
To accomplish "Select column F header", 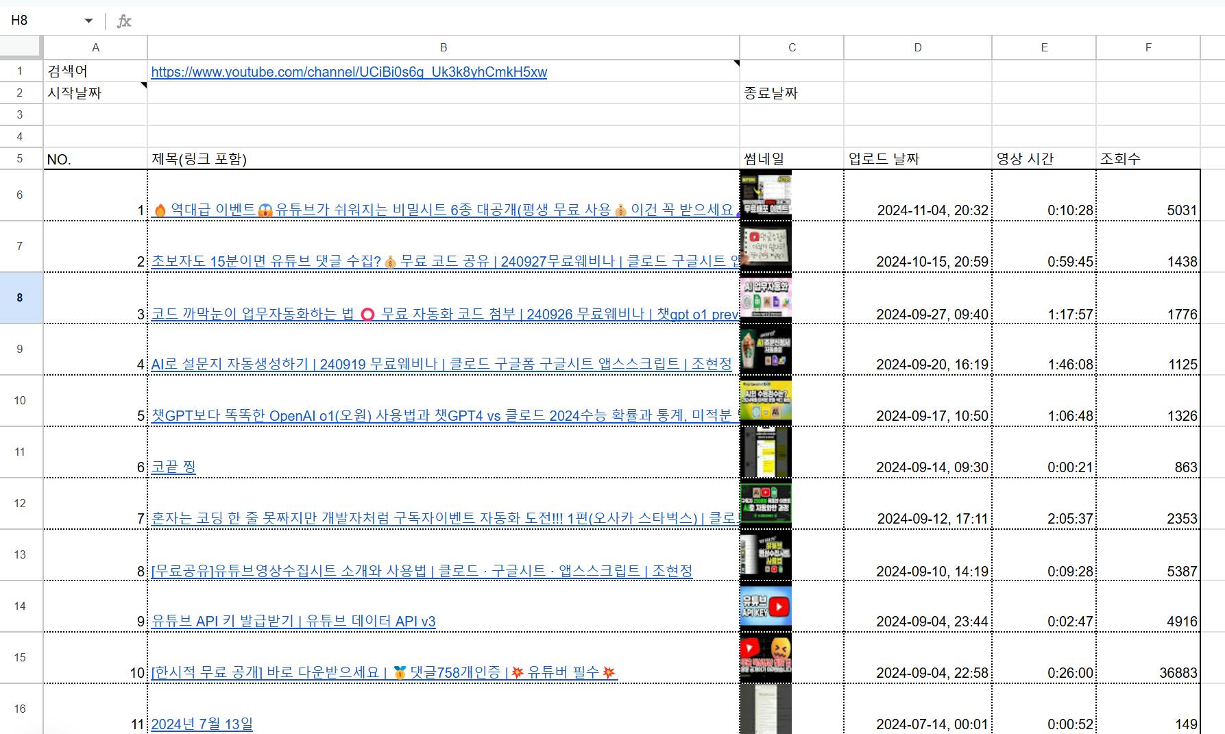I will pyautogui.click(x=1148, y=47).
